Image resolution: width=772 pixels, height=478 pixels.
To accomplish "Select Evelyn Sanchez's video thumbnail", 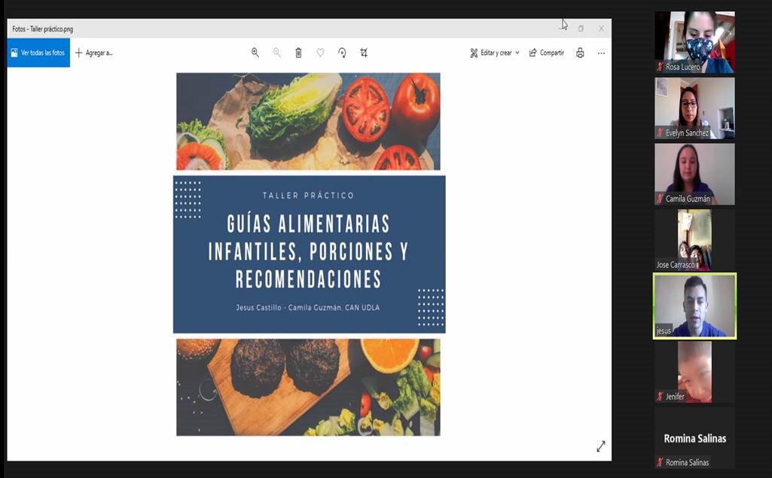I will coord(694,108).
